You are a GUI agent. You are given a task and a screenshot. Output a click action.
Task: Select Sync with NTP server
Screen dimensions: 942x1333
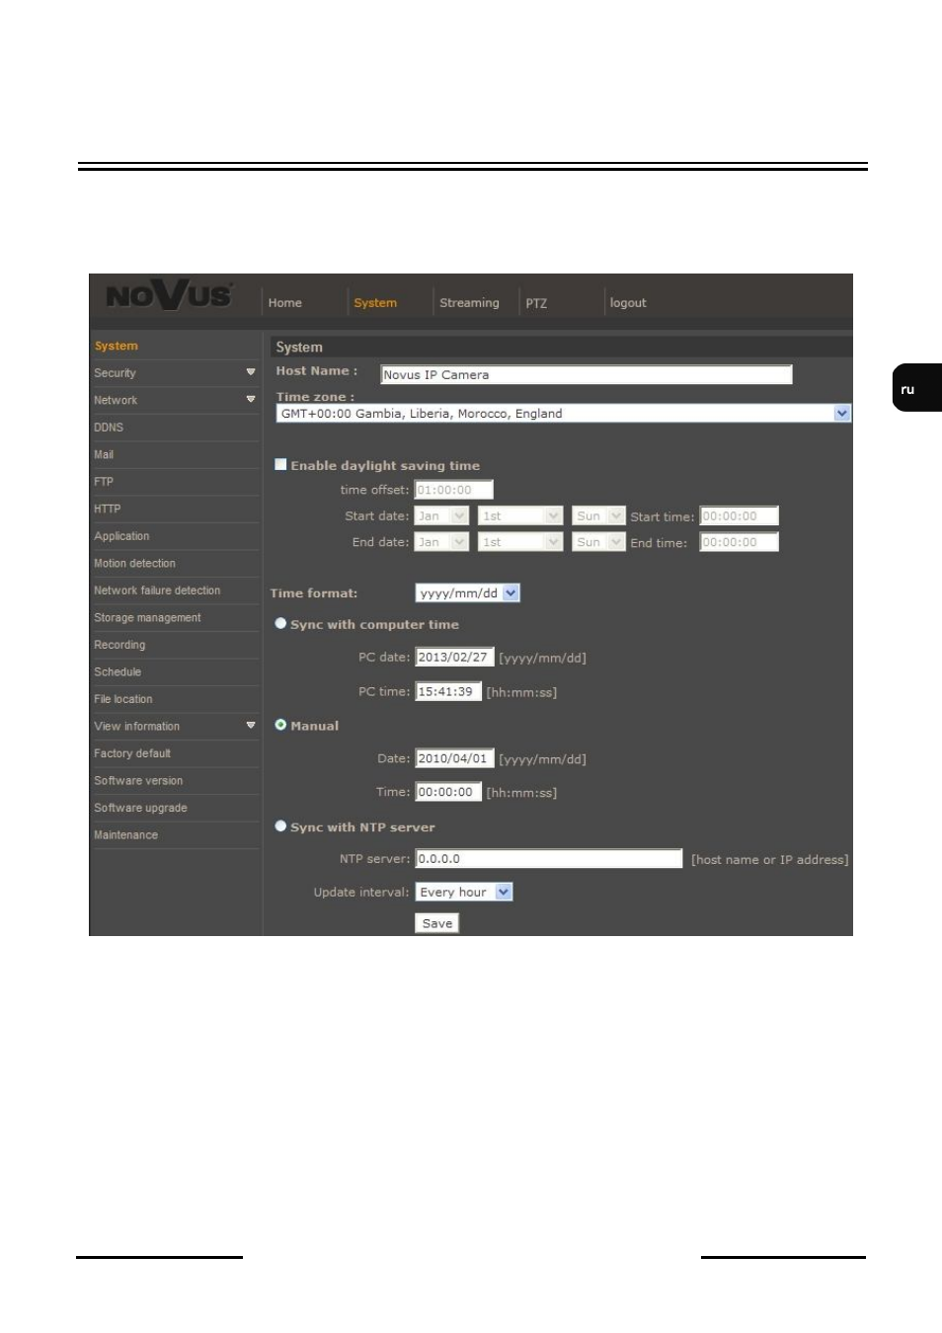pyautogui.click(x=280, y=825)
